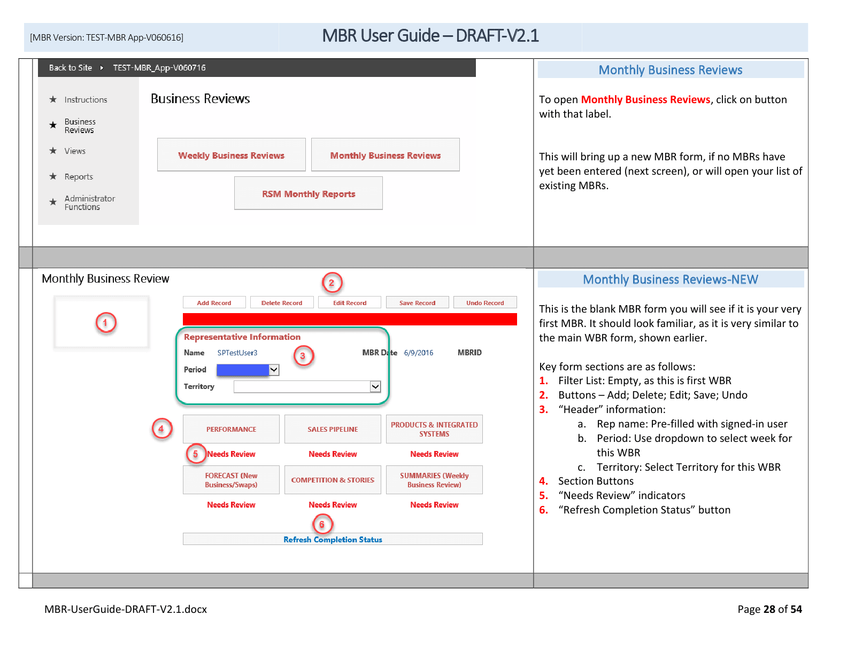This screenshot has width=847, height=654.
Task: Open the Period dropdown arrow
Action: (274, 370)
